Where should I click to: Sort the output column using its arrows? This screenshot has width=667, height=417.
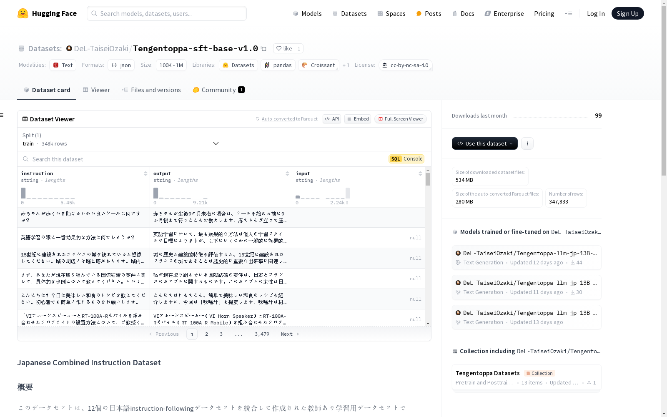287,173
